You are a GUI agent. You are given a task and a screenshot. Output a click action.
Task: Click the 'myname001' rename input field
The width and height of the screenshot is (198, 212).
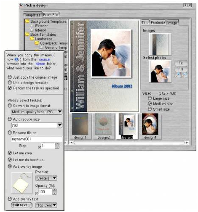(37, 139)
